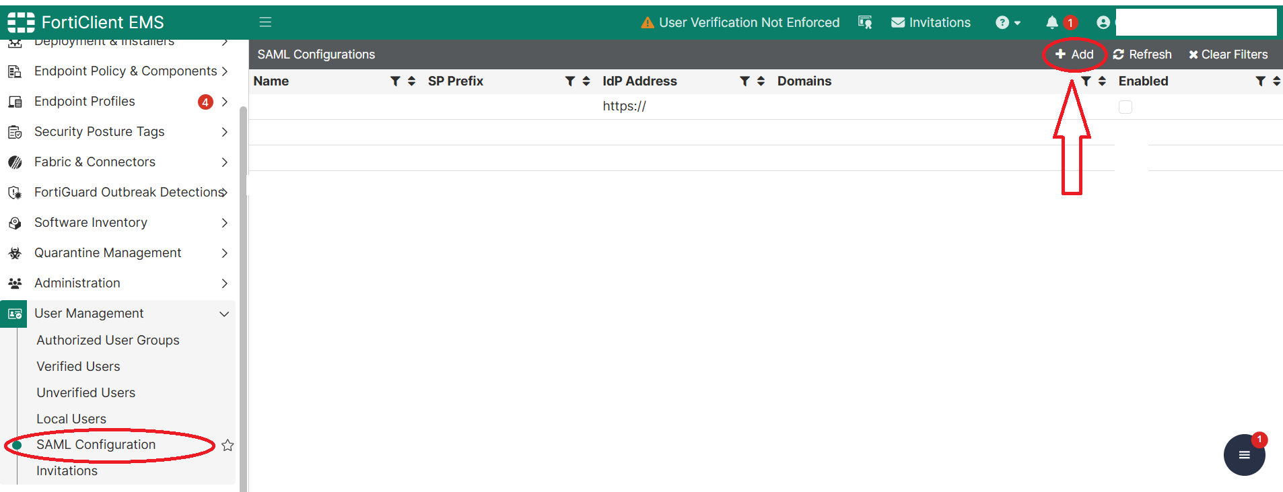Select SAML Configuration in sidebar

point(96,444)
